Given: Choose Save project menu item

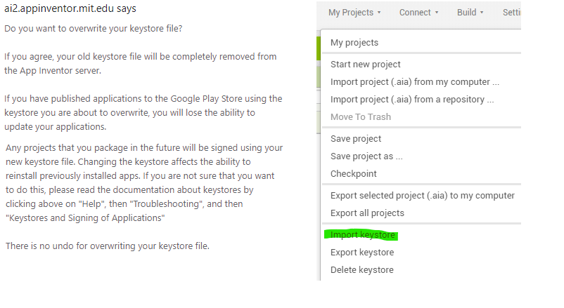Looking at the screenshot, I should (x=356, y=139).
